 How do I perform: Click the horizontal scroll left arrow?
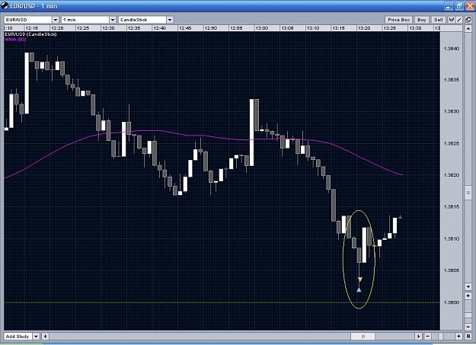click(45, 336)
